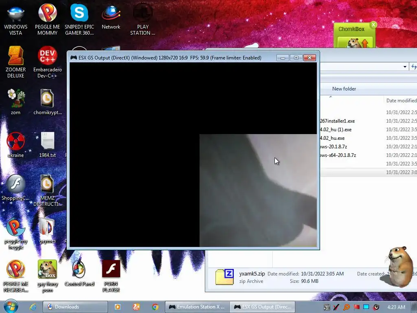Click the chomikrypt desktop file icon
Viewport: 417px width, 313px height.
[47, 102]
